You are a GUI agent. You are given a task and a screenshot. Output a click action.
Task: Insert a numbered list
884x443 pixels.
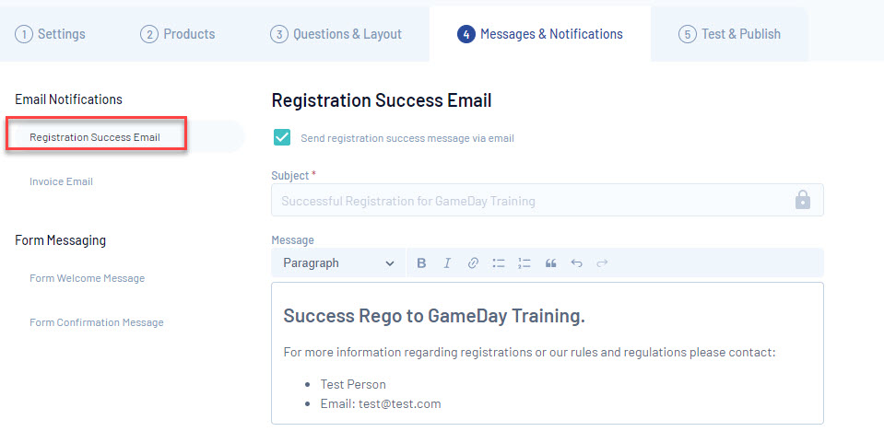(x=525, y=263)
